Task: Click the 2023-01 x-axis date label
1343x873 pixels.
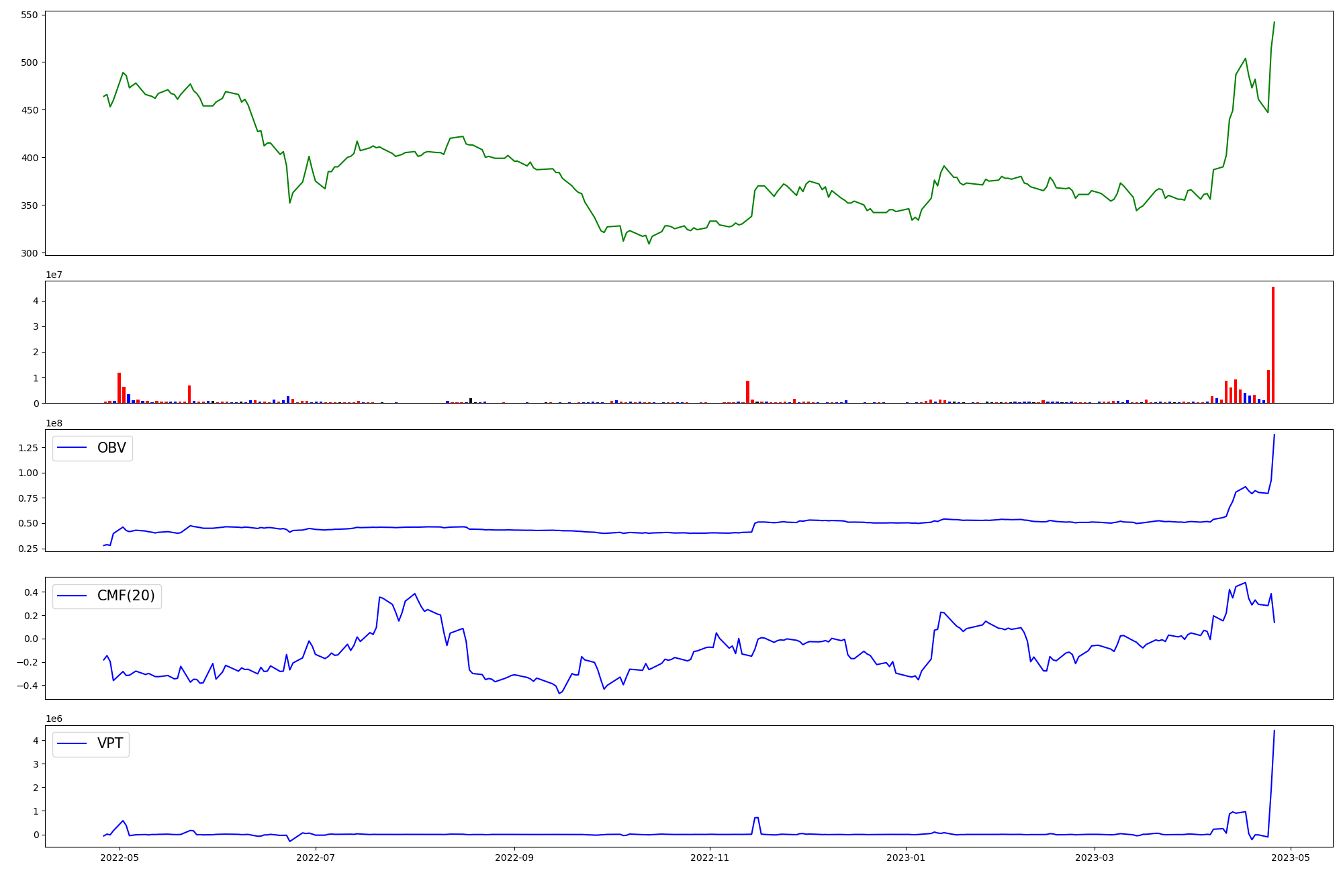Action: (x=906, y=858)
